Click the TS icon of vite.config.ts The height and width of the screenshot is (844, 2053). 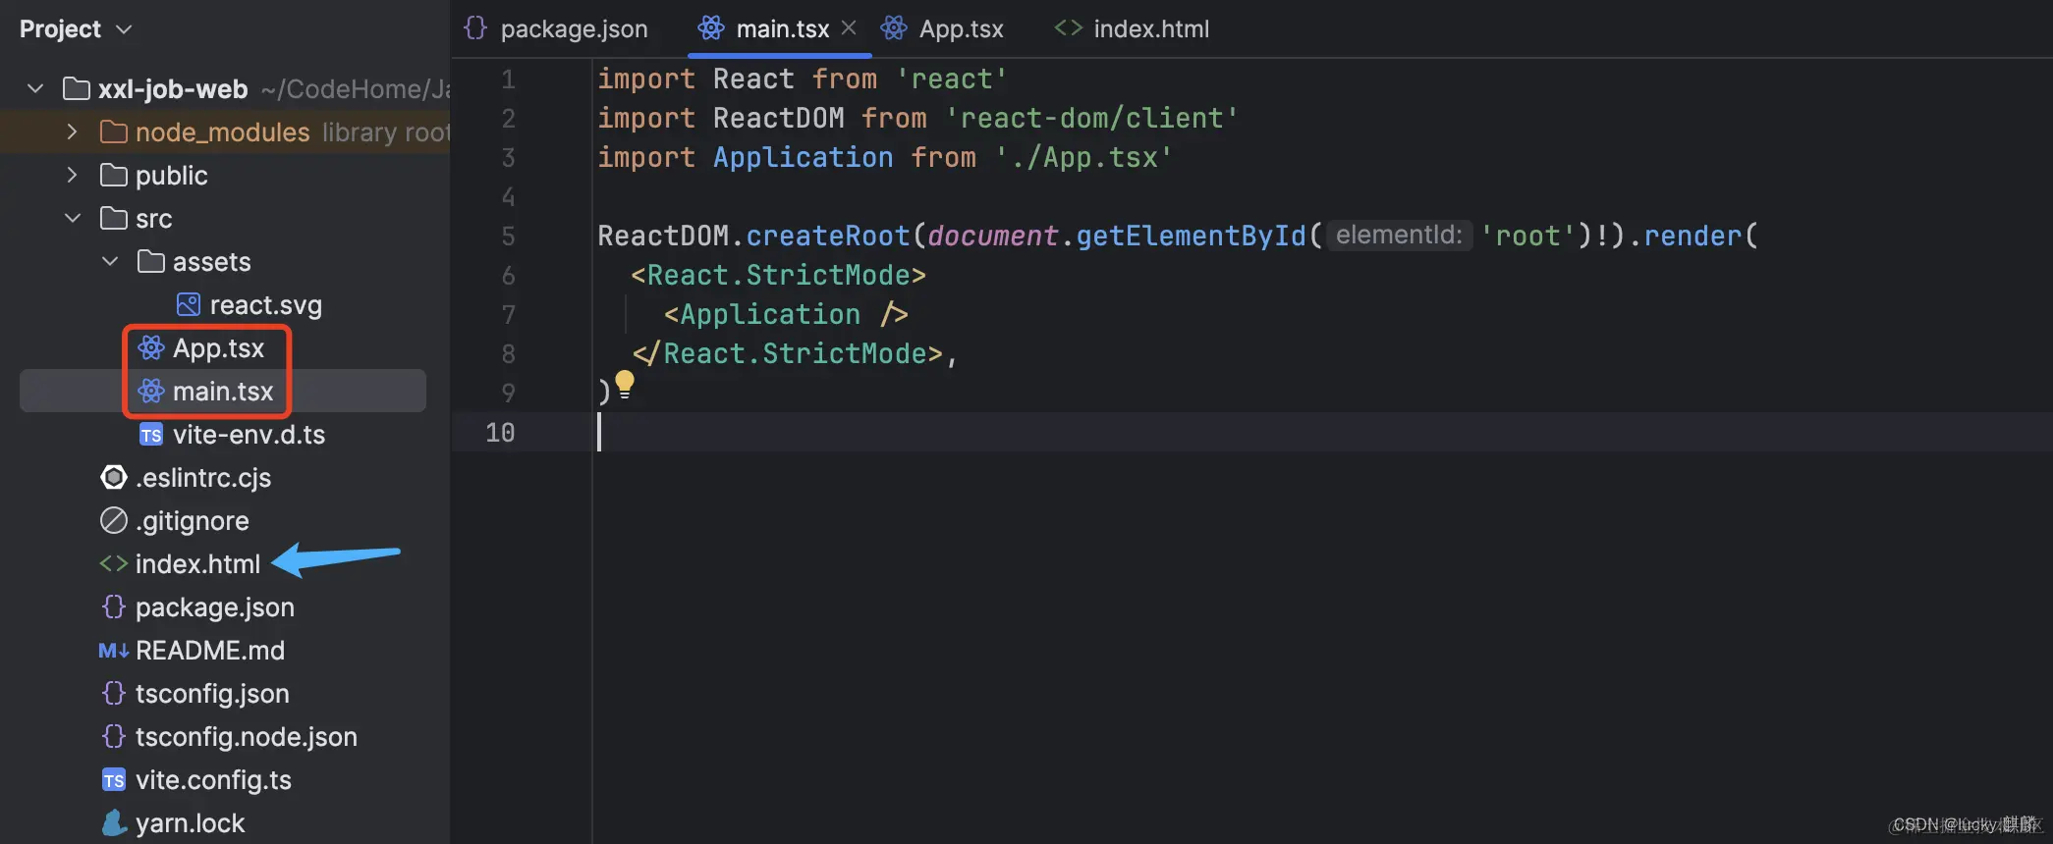click(114, 780)
